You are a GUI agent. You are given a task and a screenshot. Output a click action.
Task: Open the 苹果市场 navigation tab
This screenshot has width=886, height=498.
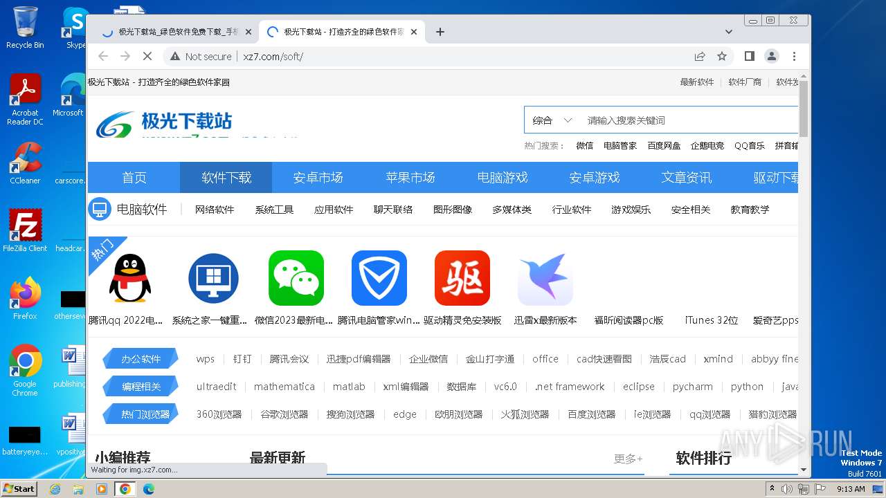click(410, 178)
